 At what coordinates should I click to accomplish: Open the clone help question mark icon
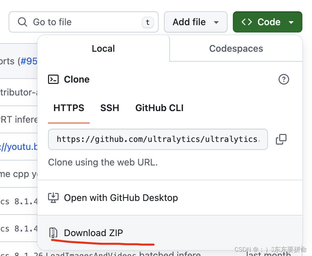click(x=284, y=79)
